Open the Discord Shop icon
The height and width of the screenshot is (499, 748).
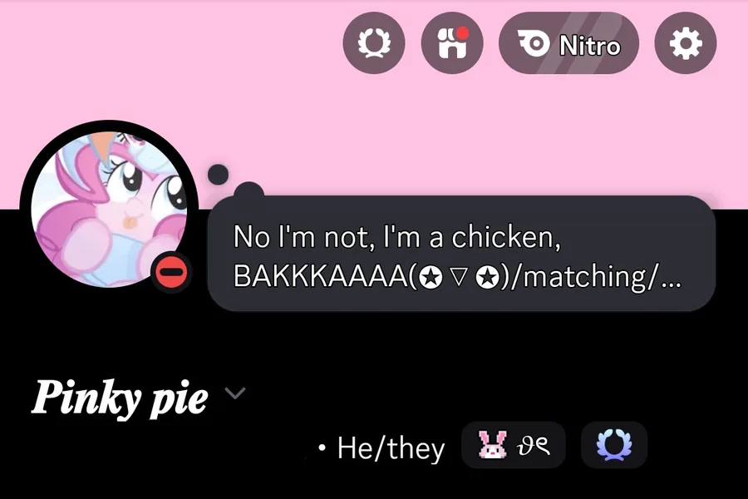[452, 43]
